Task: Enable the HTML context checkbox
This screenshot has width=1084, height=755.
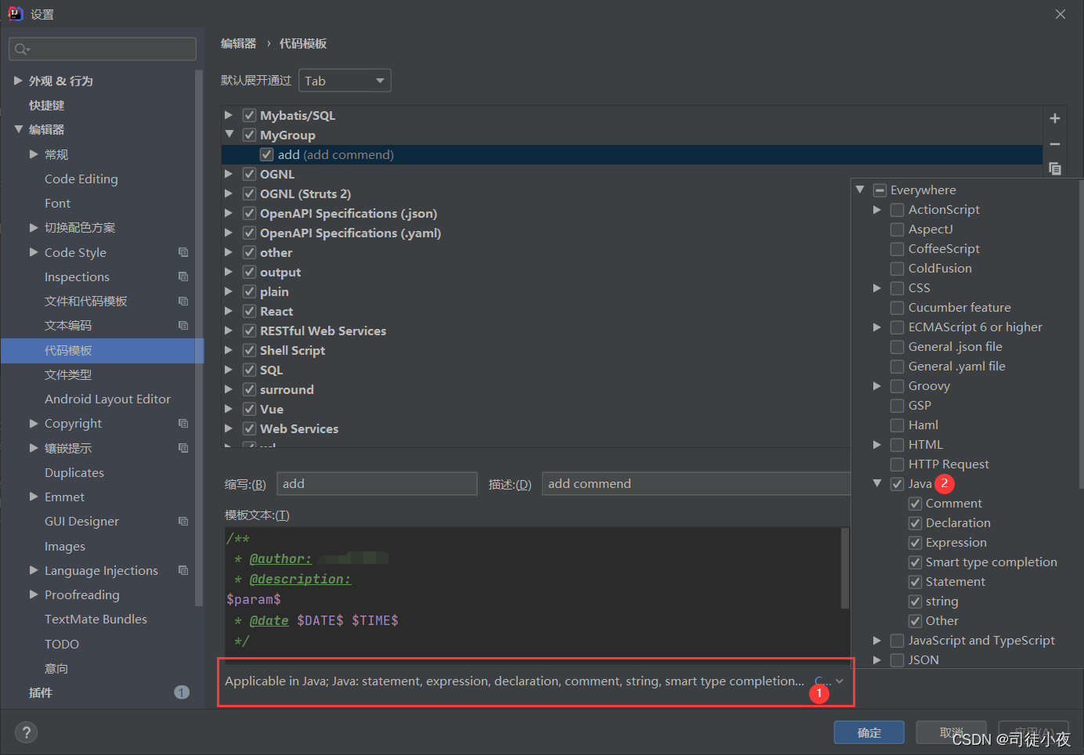Action: (x=898, y=444)
